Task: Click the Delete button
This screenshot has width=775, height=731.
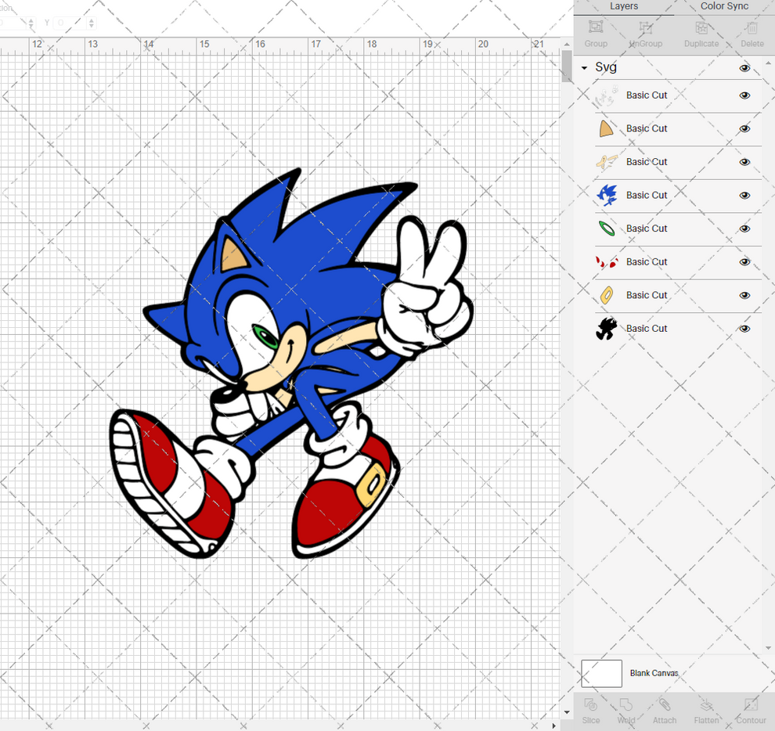Action: (751, 33)
